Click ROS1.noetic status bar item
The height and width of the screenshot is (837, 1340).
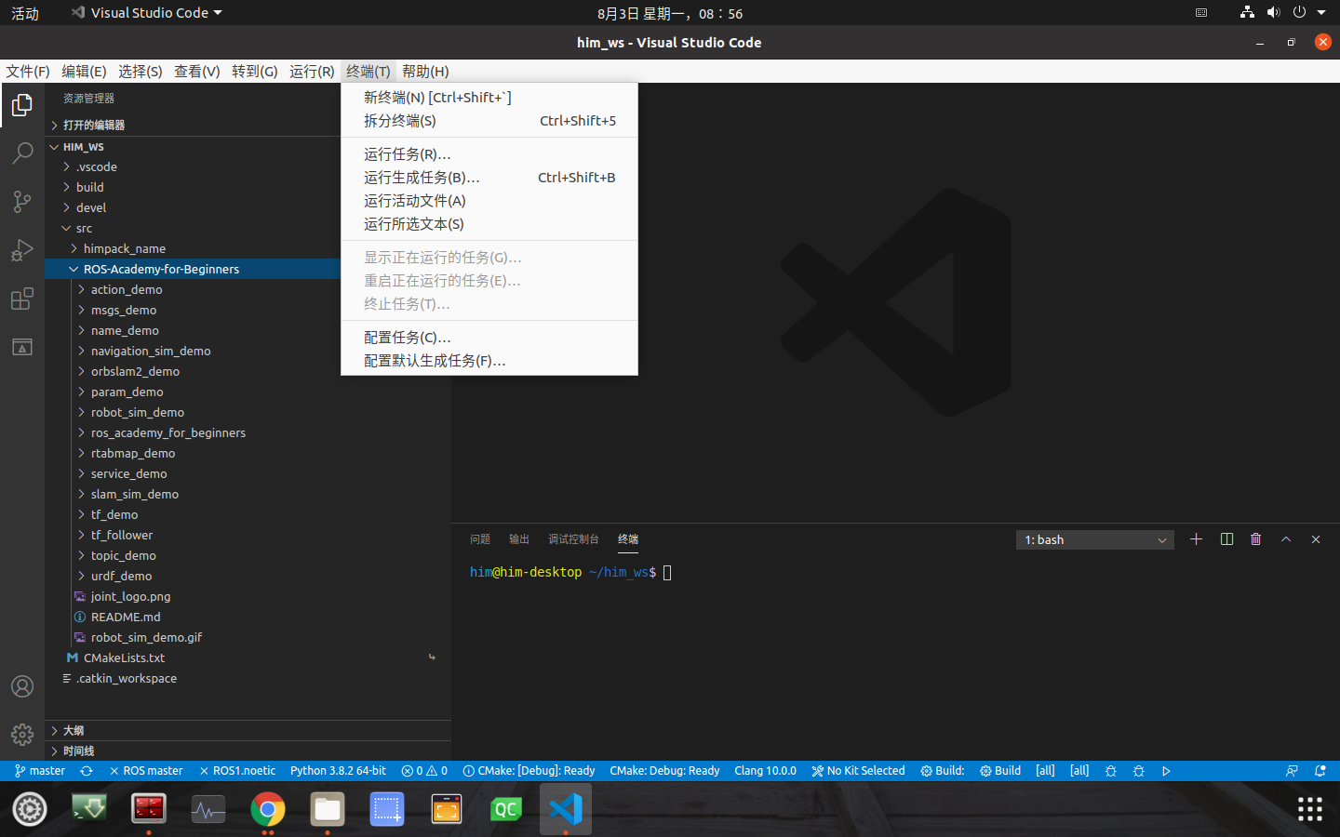pos(237,771)
